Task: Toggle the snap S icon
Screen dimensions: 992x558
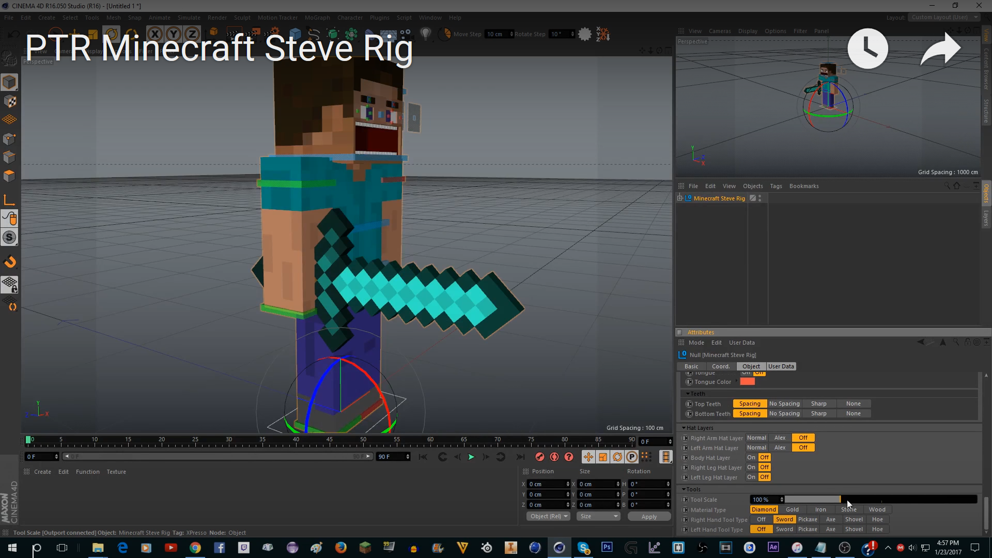Action: pyautogui.click(x=9, y=238)
